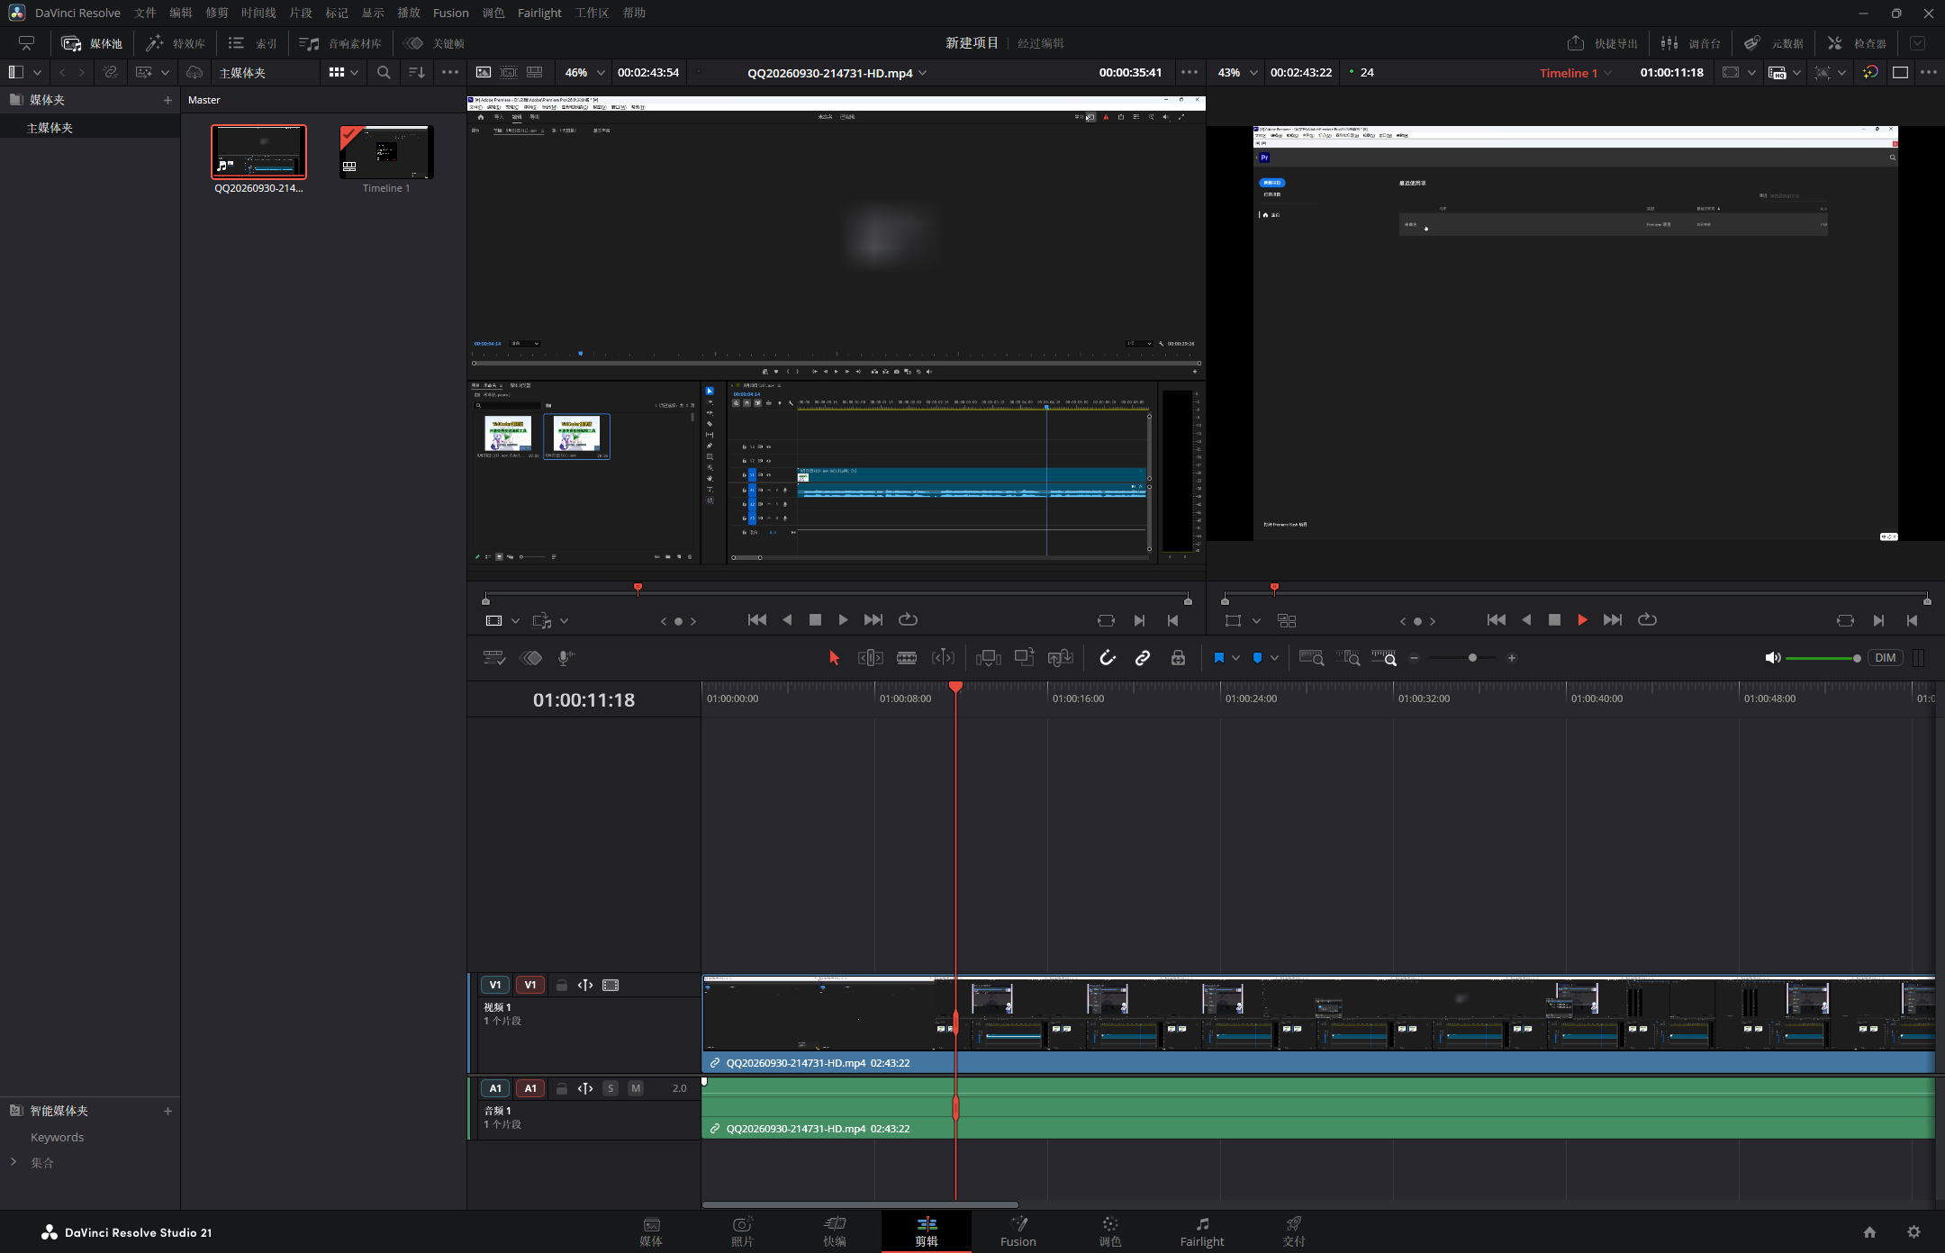
Task: Click the Replace clip icon
Action: tap(1060, 658)
